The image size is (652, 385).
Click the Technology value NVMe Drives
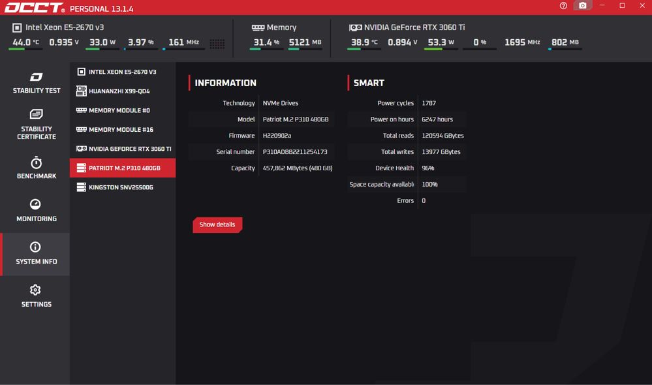[281, 103]
